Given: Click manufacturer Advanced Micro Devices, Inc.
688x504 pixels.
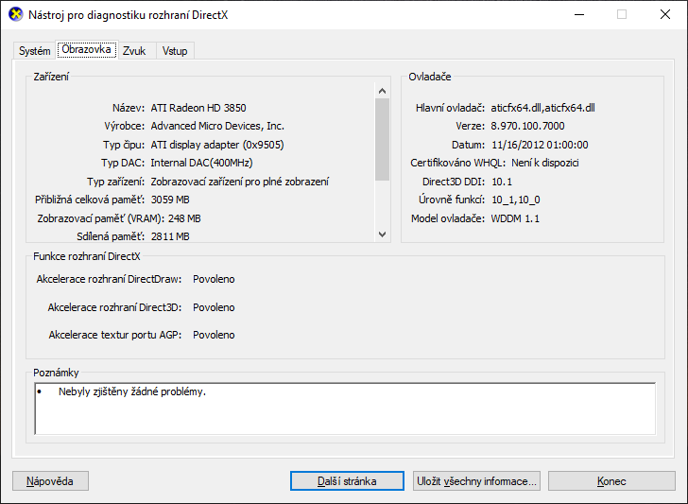Looking at the screenshot, I should click(217, 126).
